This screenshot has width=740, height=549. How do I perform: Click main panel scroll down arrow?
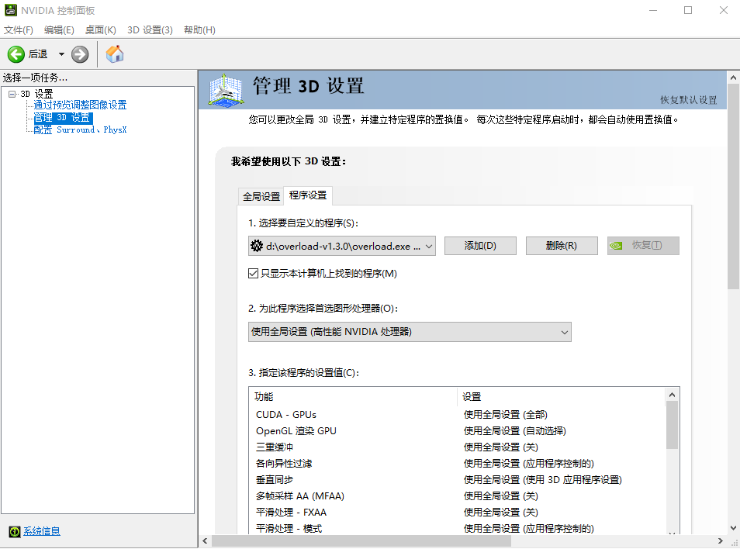733,528
